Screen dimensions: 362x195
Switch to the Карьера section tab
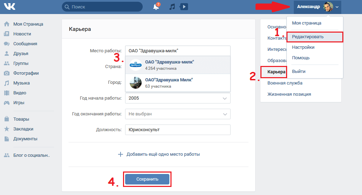click(x=276, y=72)
